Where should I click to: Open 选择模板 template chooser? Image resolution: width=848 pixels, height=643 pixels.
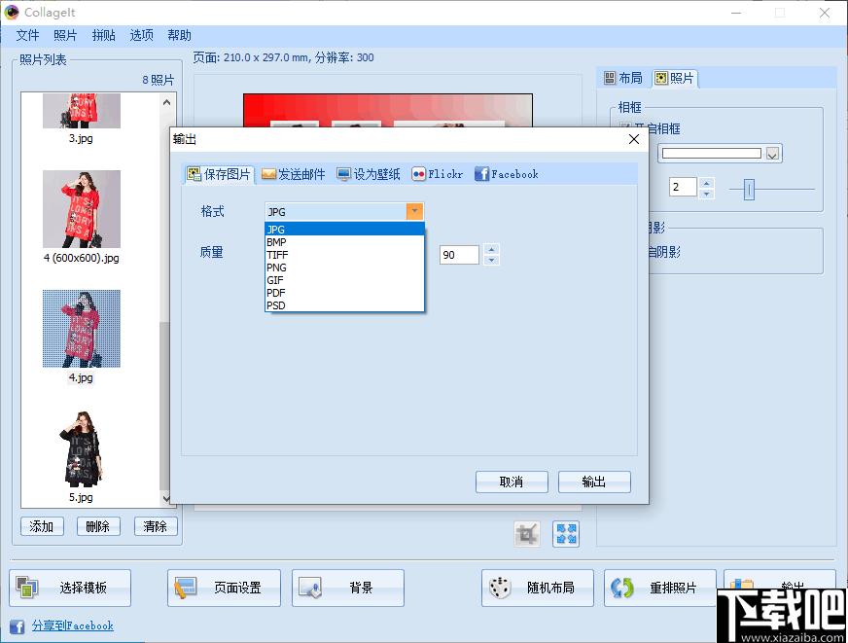(x=70, y=588)
